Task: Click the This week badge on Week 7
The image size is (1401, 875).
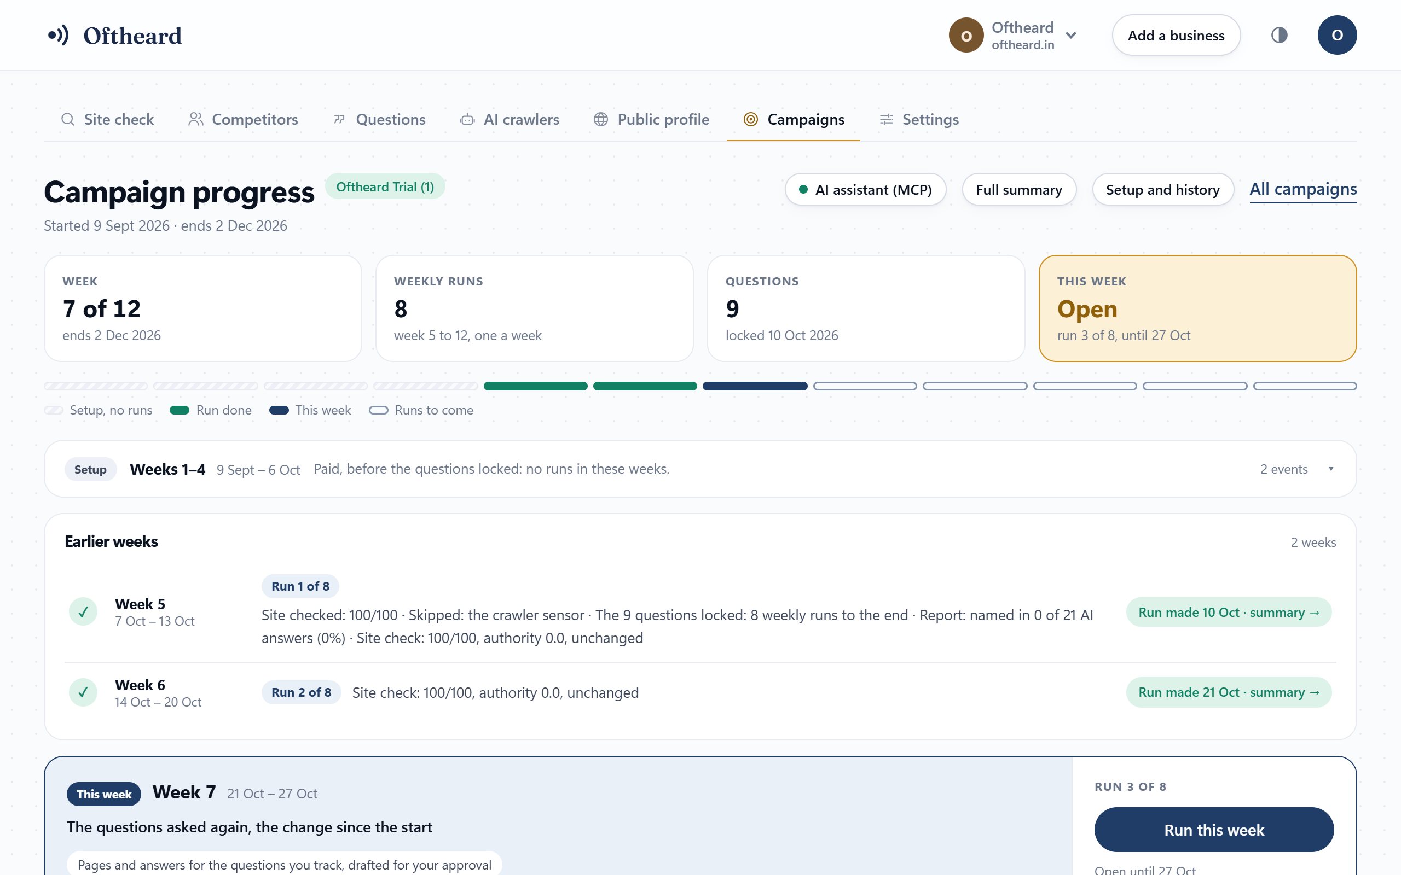Action: click(104, 794)
